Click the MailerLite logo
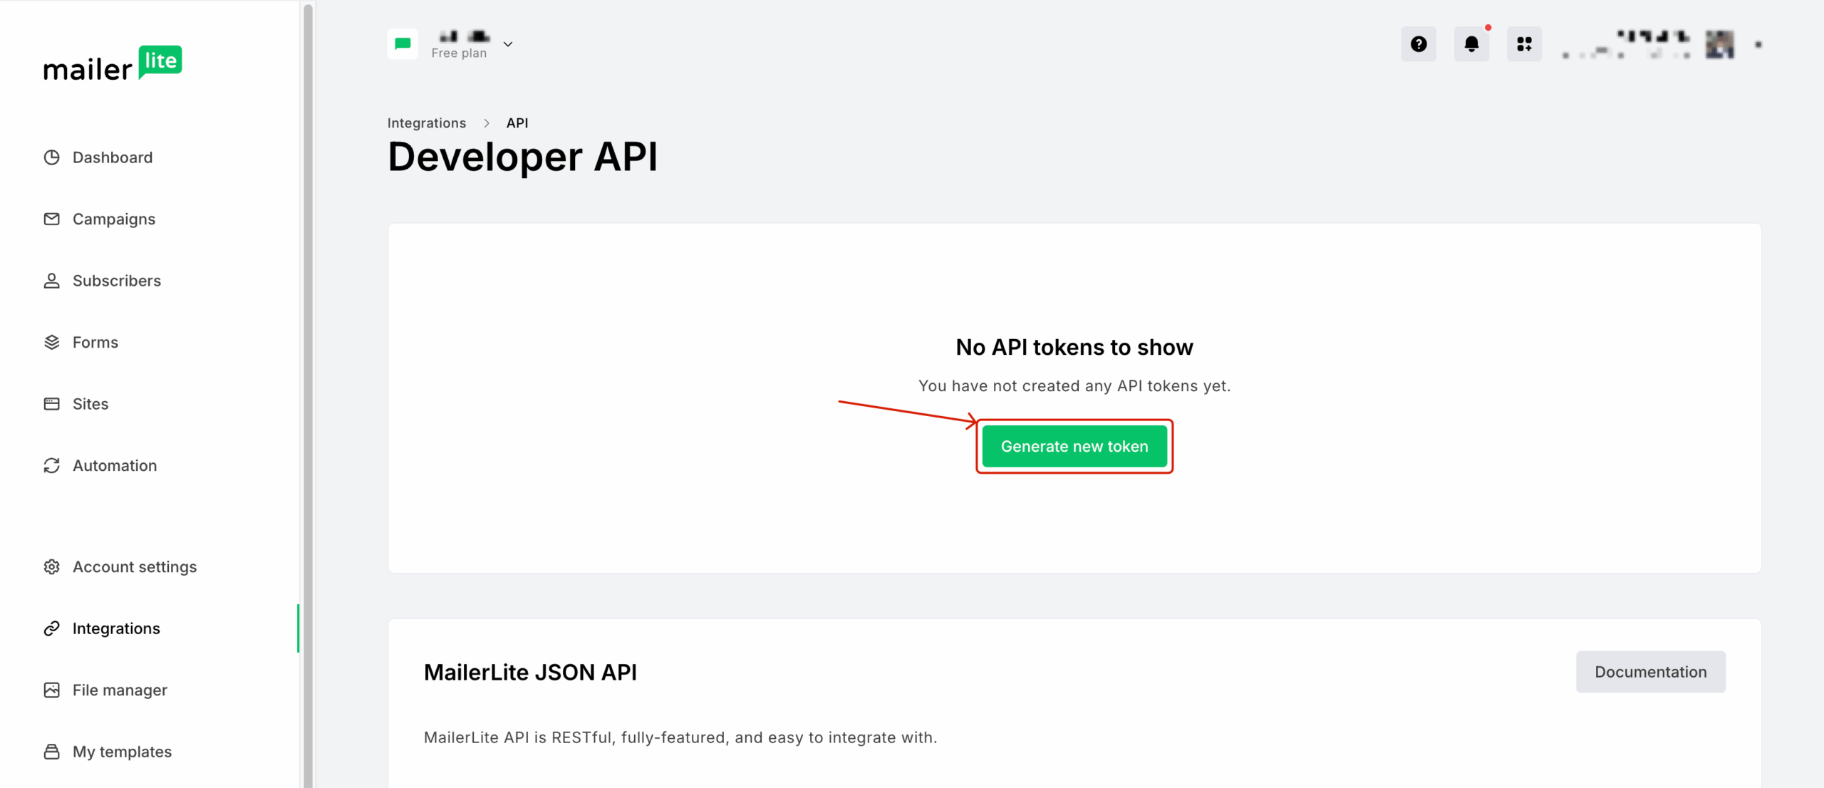Image resolution: width=1824 pixels, height=788 pixels. [113, 63]
